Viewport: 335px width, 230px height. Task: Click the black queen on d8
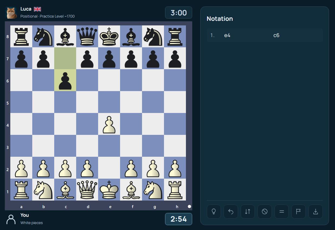click(x=87, y=36)
